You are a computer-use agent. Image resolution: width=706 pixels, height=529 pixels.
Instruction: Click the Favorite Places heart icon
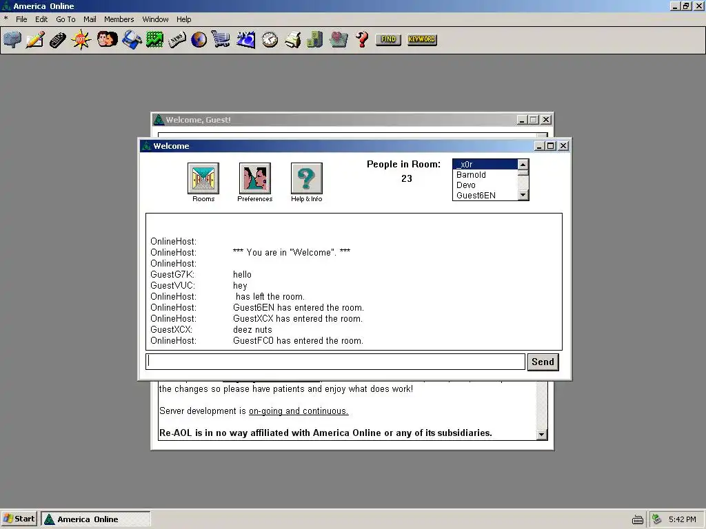(x=339, y=39)
